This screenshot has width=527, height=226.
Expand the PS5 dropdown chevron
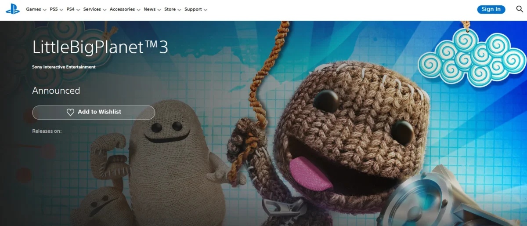[61, 10]
